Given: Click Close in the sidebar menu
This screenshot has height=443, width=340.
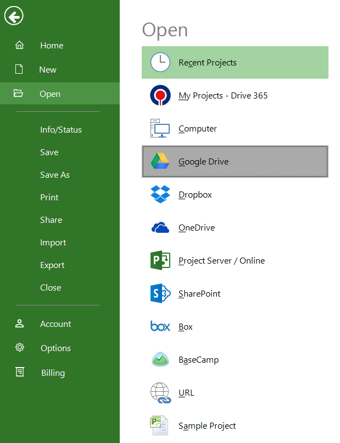Looking at the screenshot, I should coord(51,288).
